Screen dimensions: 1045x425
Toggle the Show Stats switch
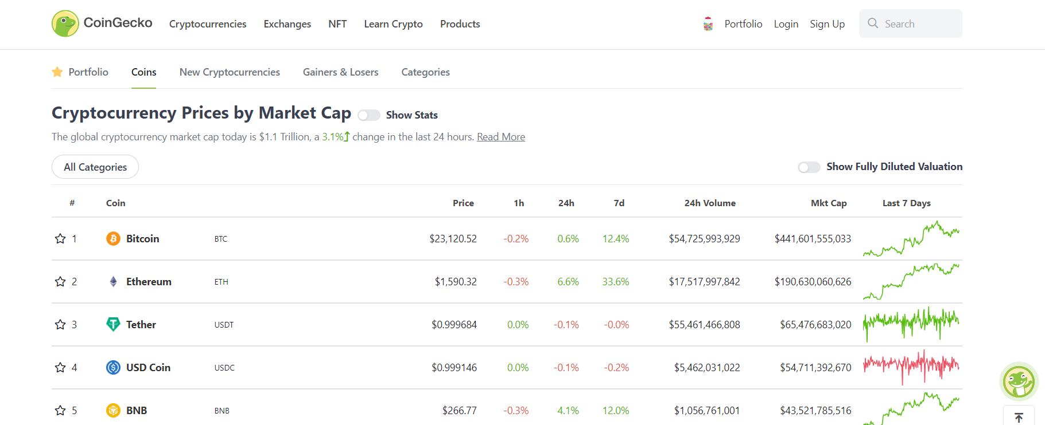[369, 115]
